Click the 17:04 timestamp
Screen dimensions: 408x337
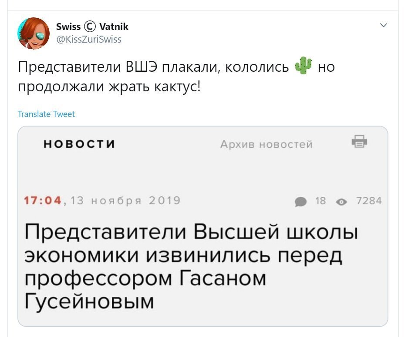(x=43, y=200)
